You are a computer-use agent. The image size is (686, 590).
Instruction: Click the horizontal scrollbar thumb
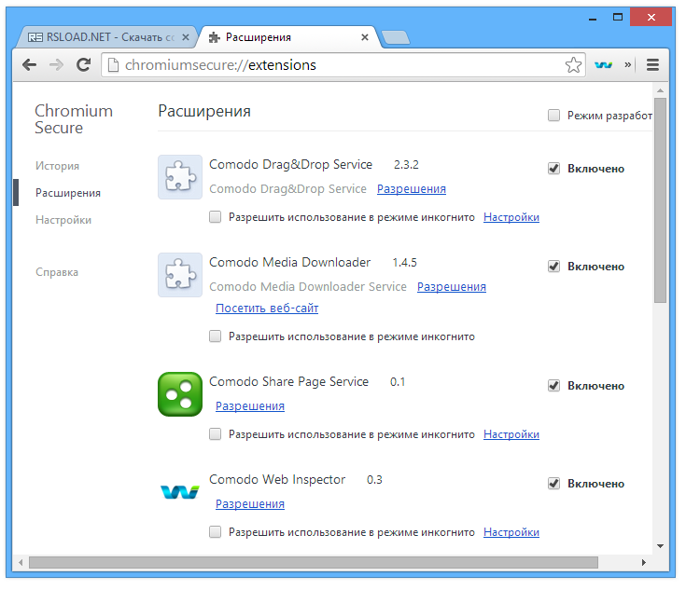point(314,562)
